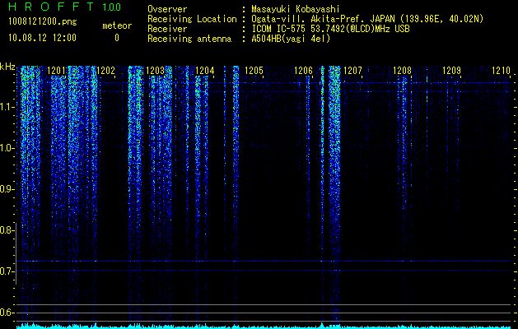Click the Receiving antenna label
Viewport: 518px width, 329px height.
189,39
